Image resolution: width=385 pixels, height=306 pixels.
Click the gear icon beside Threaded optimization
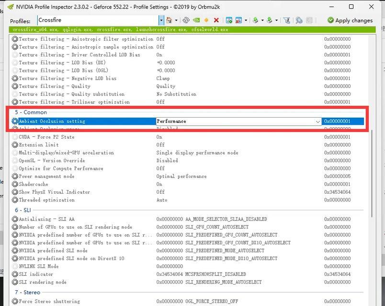[15, 200]
